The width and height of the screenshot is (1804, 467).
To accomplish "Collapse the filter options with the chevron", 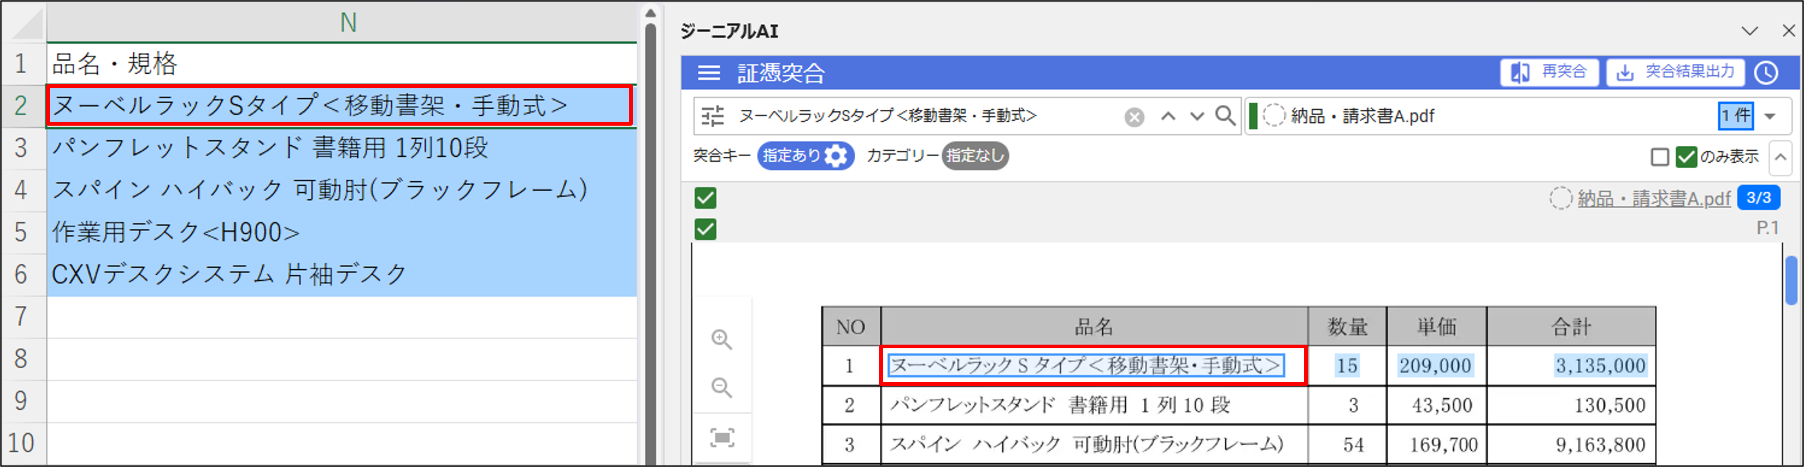I will pyautogui.click(x=1780, y=157).
